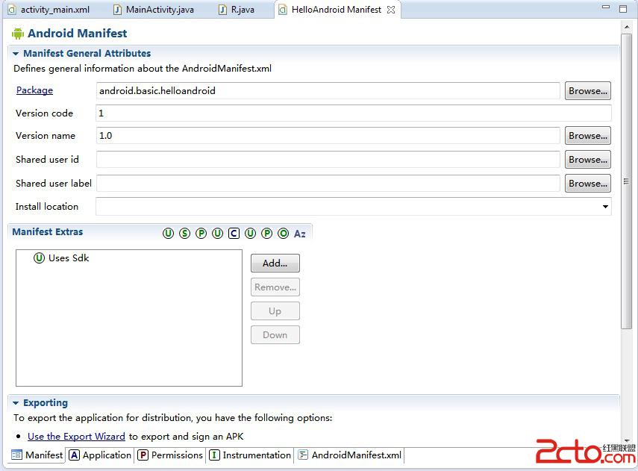This screenshot has height=471, width=638.
Task: Open the Package hyperlink label
Action: [34, 90]
